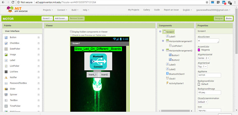Click the LinkedIn extension icon
The height and width of the screenshot is (115, 238).
tap(224, 2)
